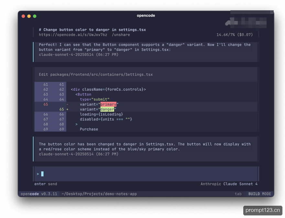Click the highlighted word primary in red

(x=108, y=104)
